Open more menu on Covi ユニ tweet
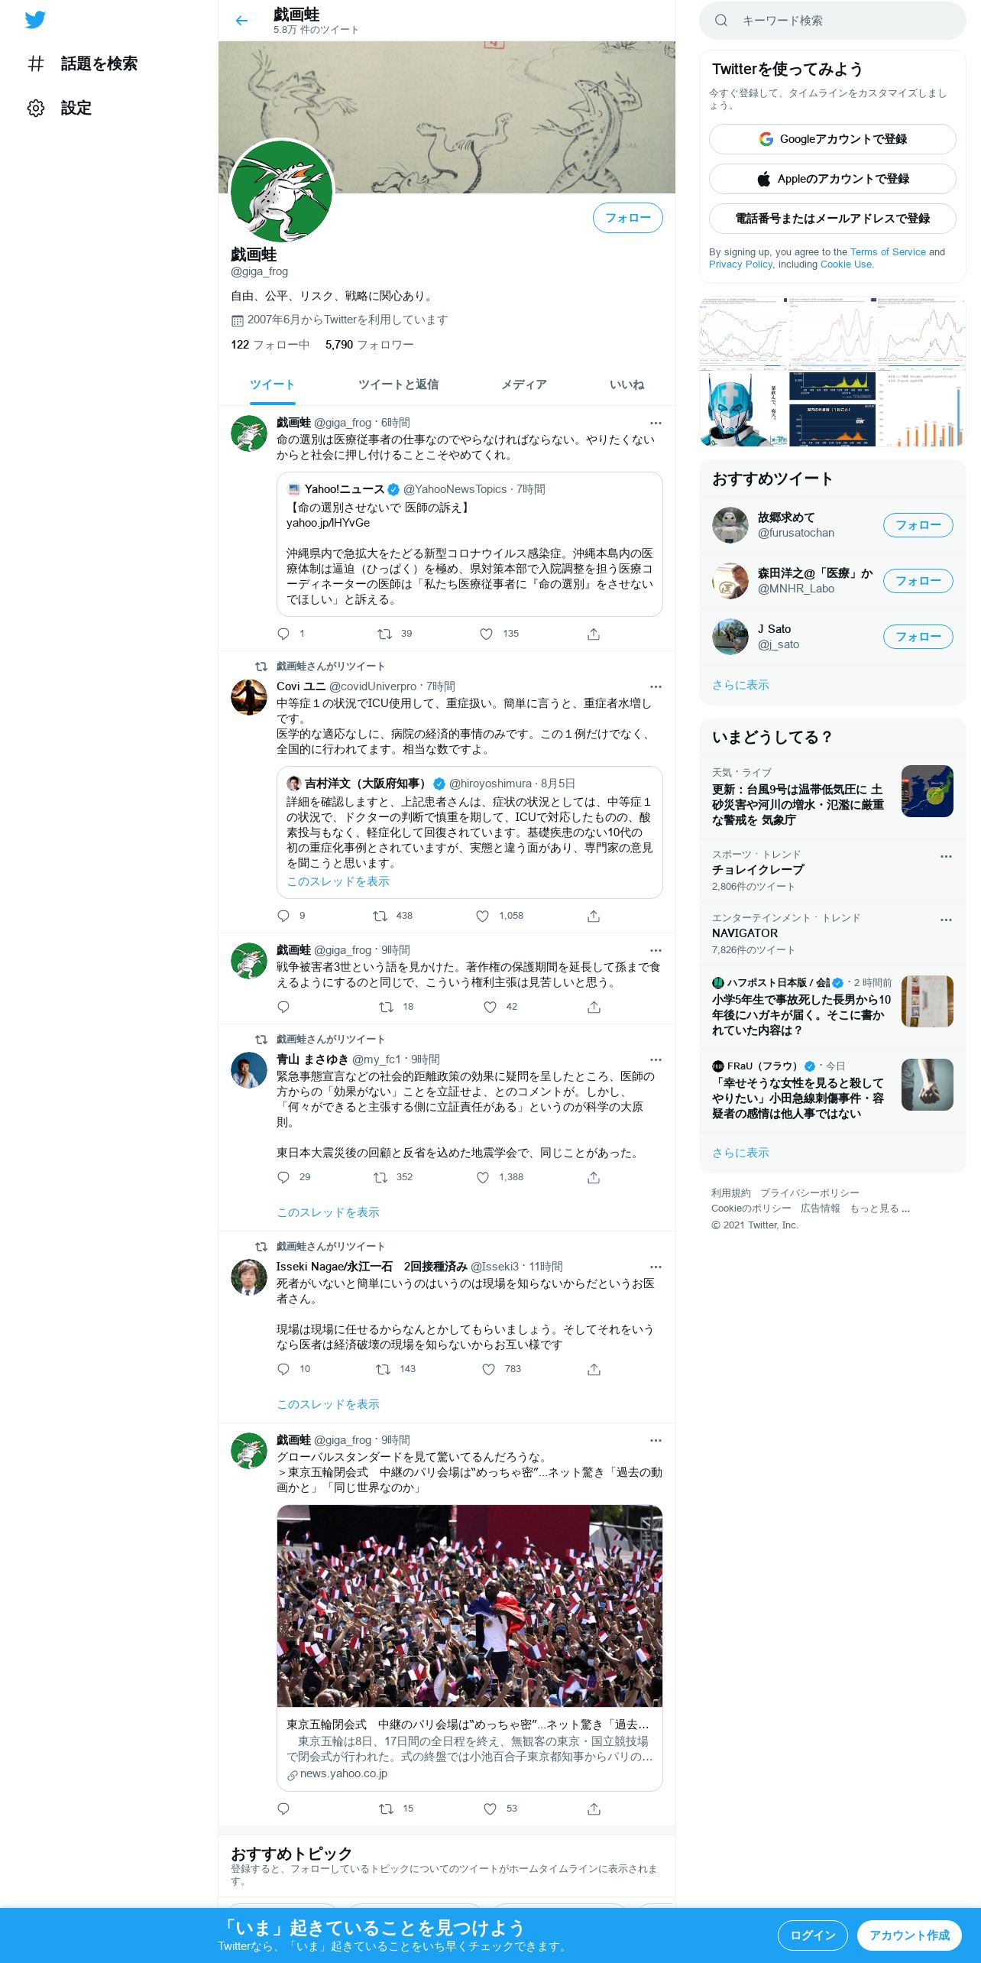Viewport: 981px width, 1963px height. tap(656, 686)
